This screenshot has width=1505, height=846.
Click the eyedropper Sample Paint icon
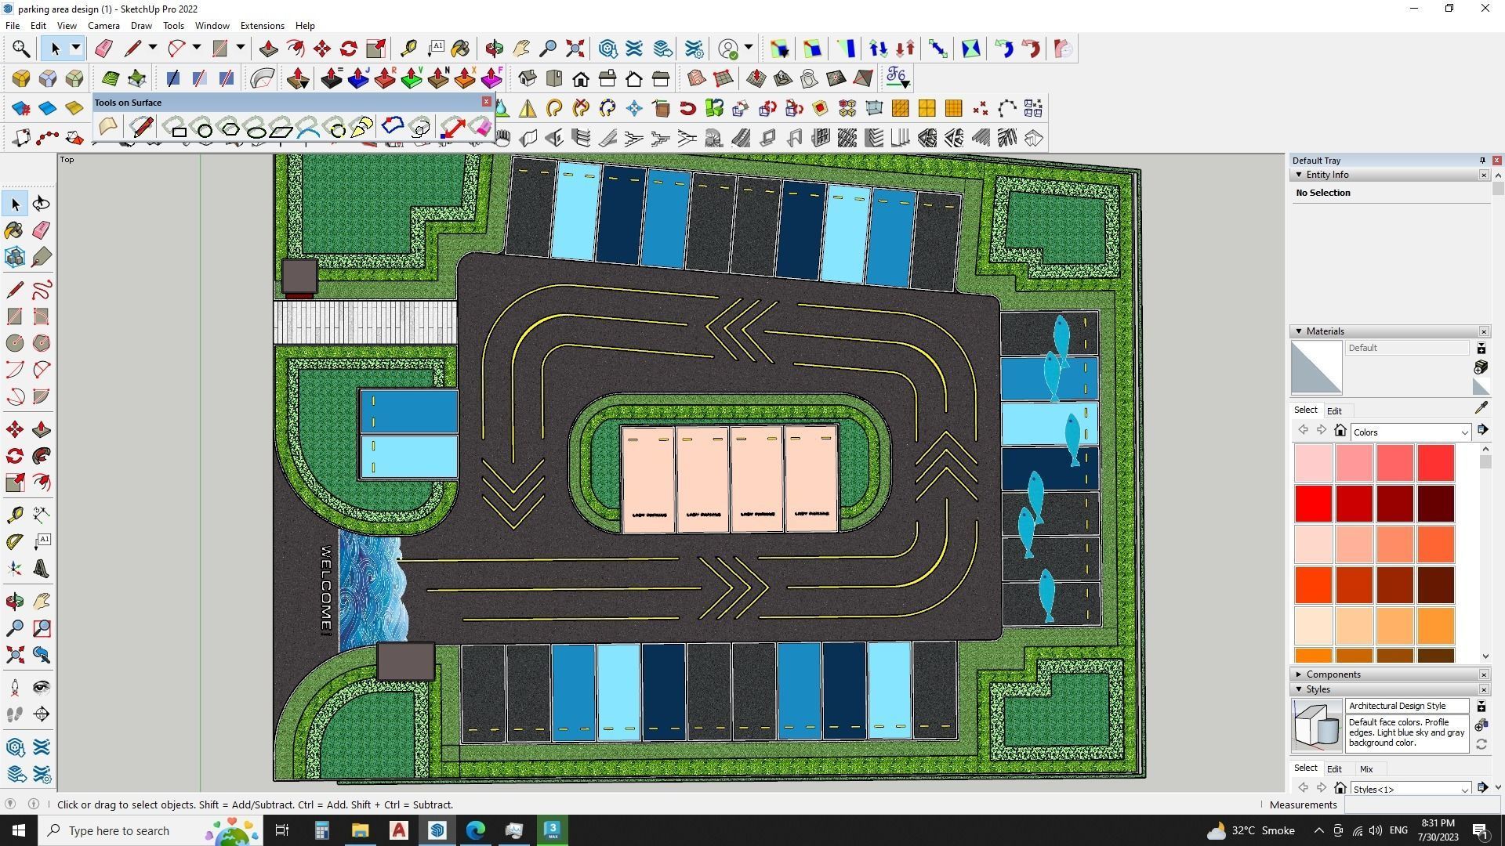coord(1481,408)
